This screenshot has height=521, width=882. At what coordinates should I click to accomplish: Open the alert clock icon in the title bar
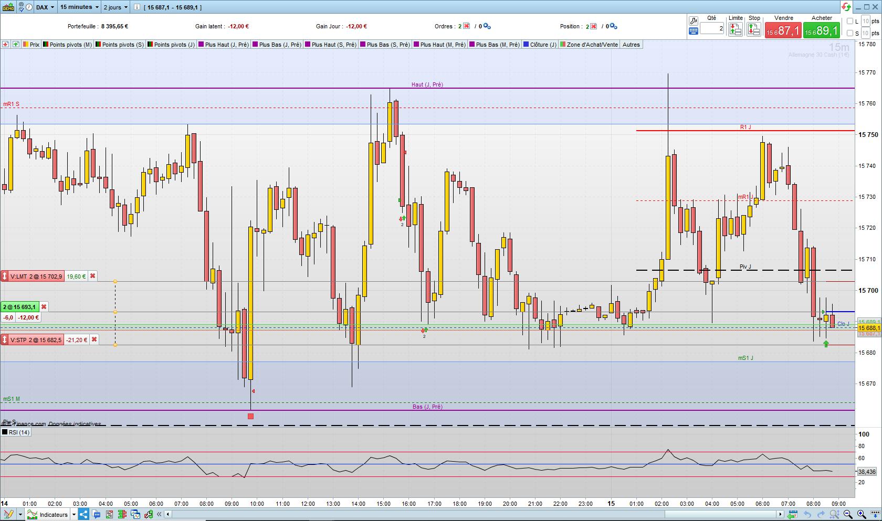tap(29, 7)
